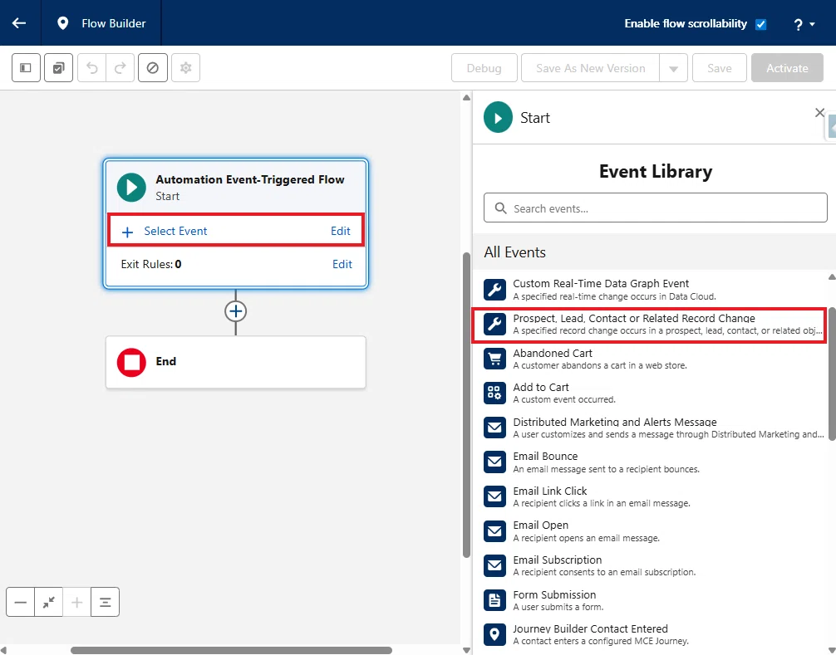Click wrench icon for Custom Real-Time event
The height and width of the screenshot is (655, 836).
(x=494, y=290)
